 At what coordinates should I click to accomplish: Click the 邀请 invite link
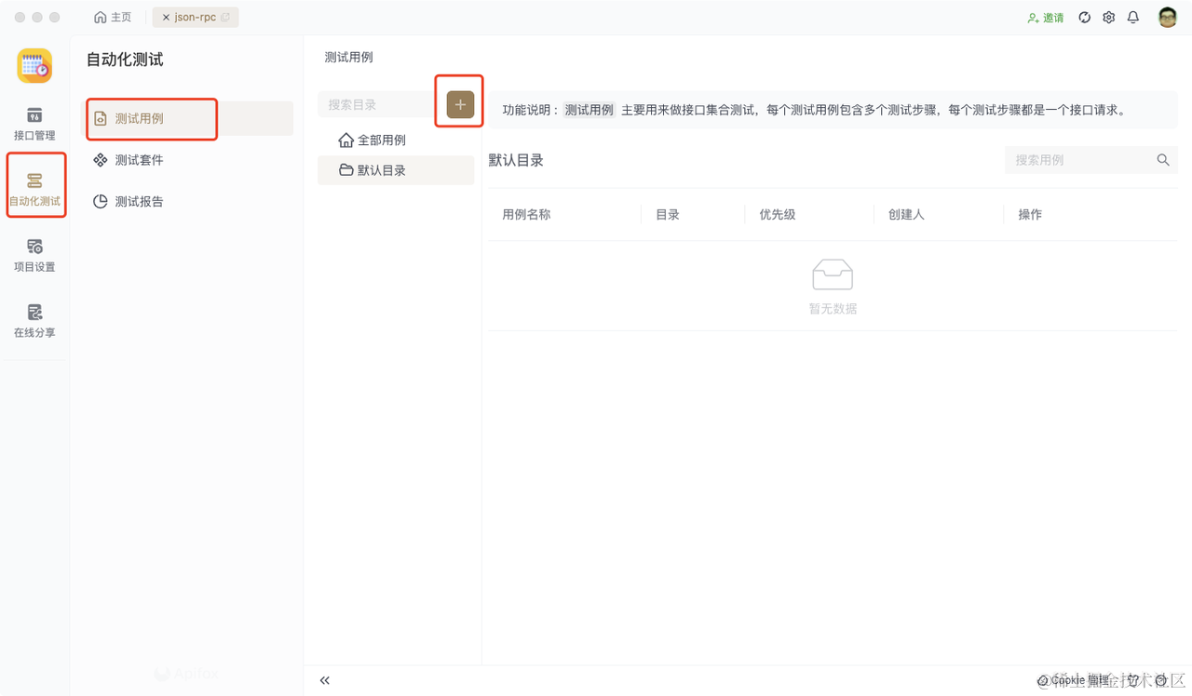1045,17
